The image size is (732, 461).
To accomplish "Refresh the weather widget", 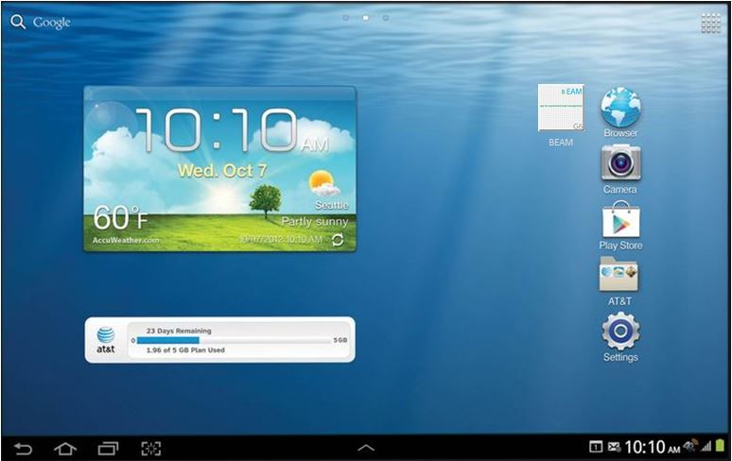I will click(337, 240).
